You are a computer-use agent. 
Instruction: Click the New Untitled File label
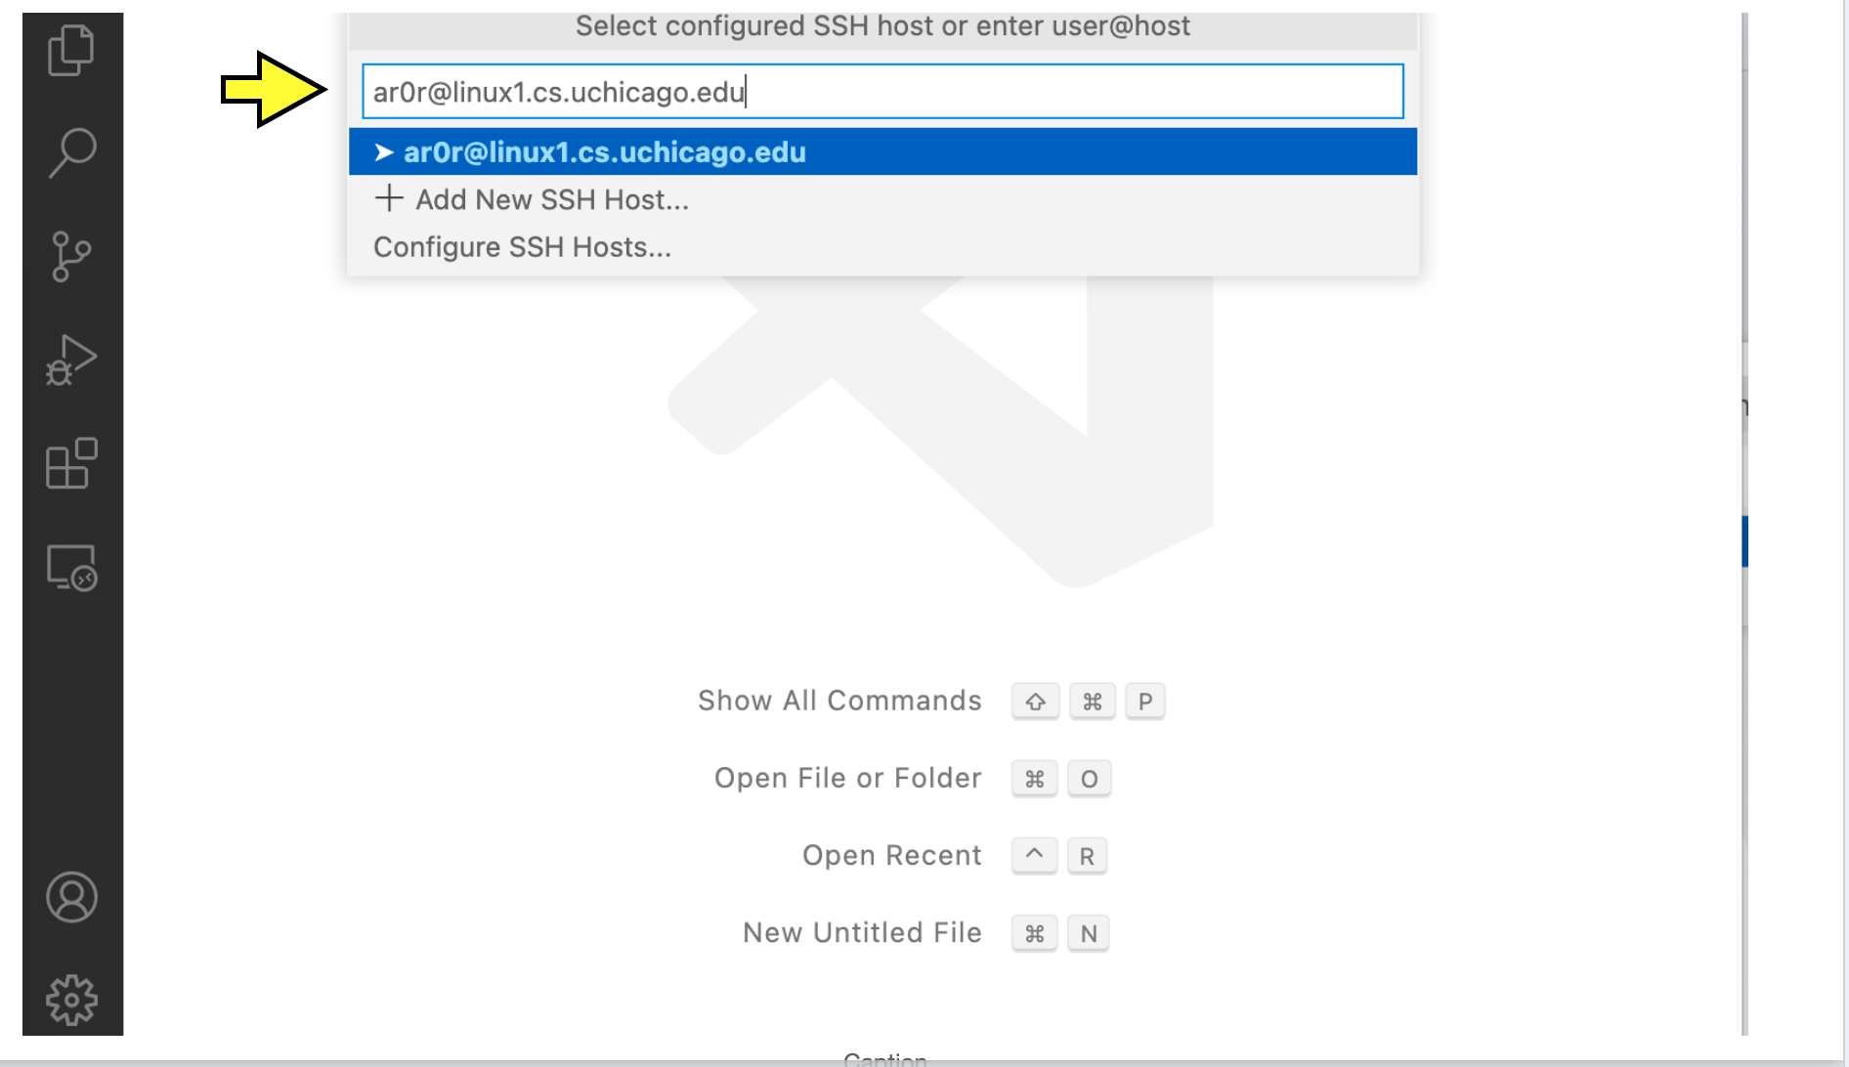(x=862, y=932)
